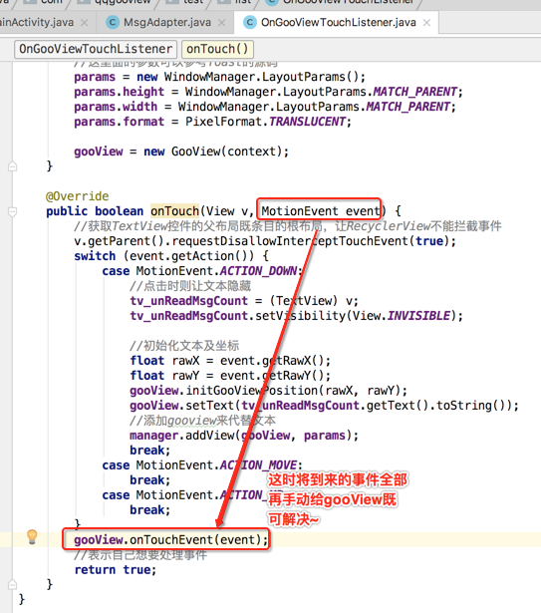Switch to the MsgAdapter.java tab
The width and height of the screenshot is (541, 613).
(166, 23)
